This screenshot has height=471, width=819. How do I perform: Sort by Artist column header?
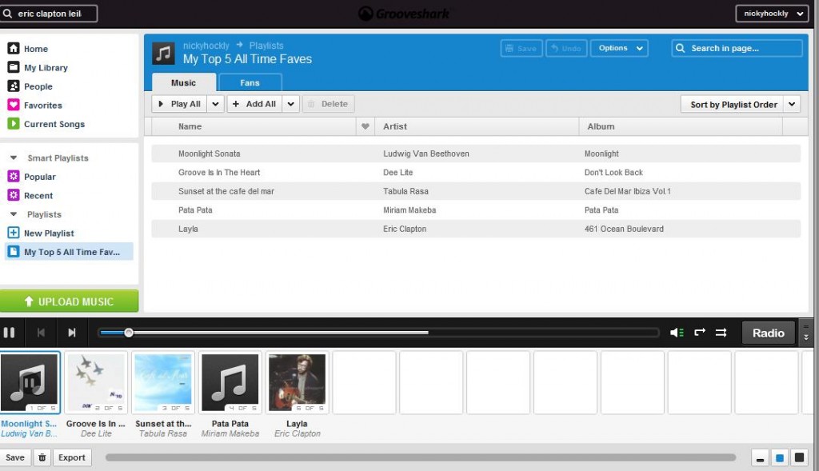(x=477, y=126)
